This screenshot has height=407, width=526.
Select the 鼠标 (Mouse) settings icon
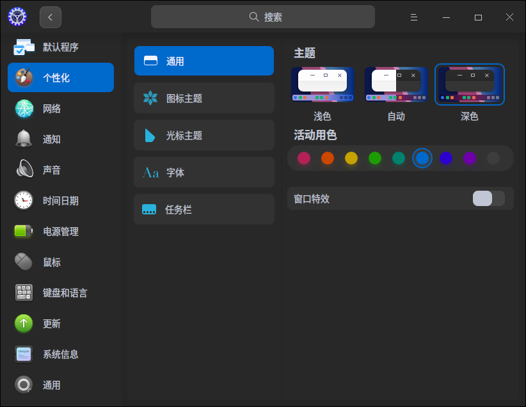(61, 262)
